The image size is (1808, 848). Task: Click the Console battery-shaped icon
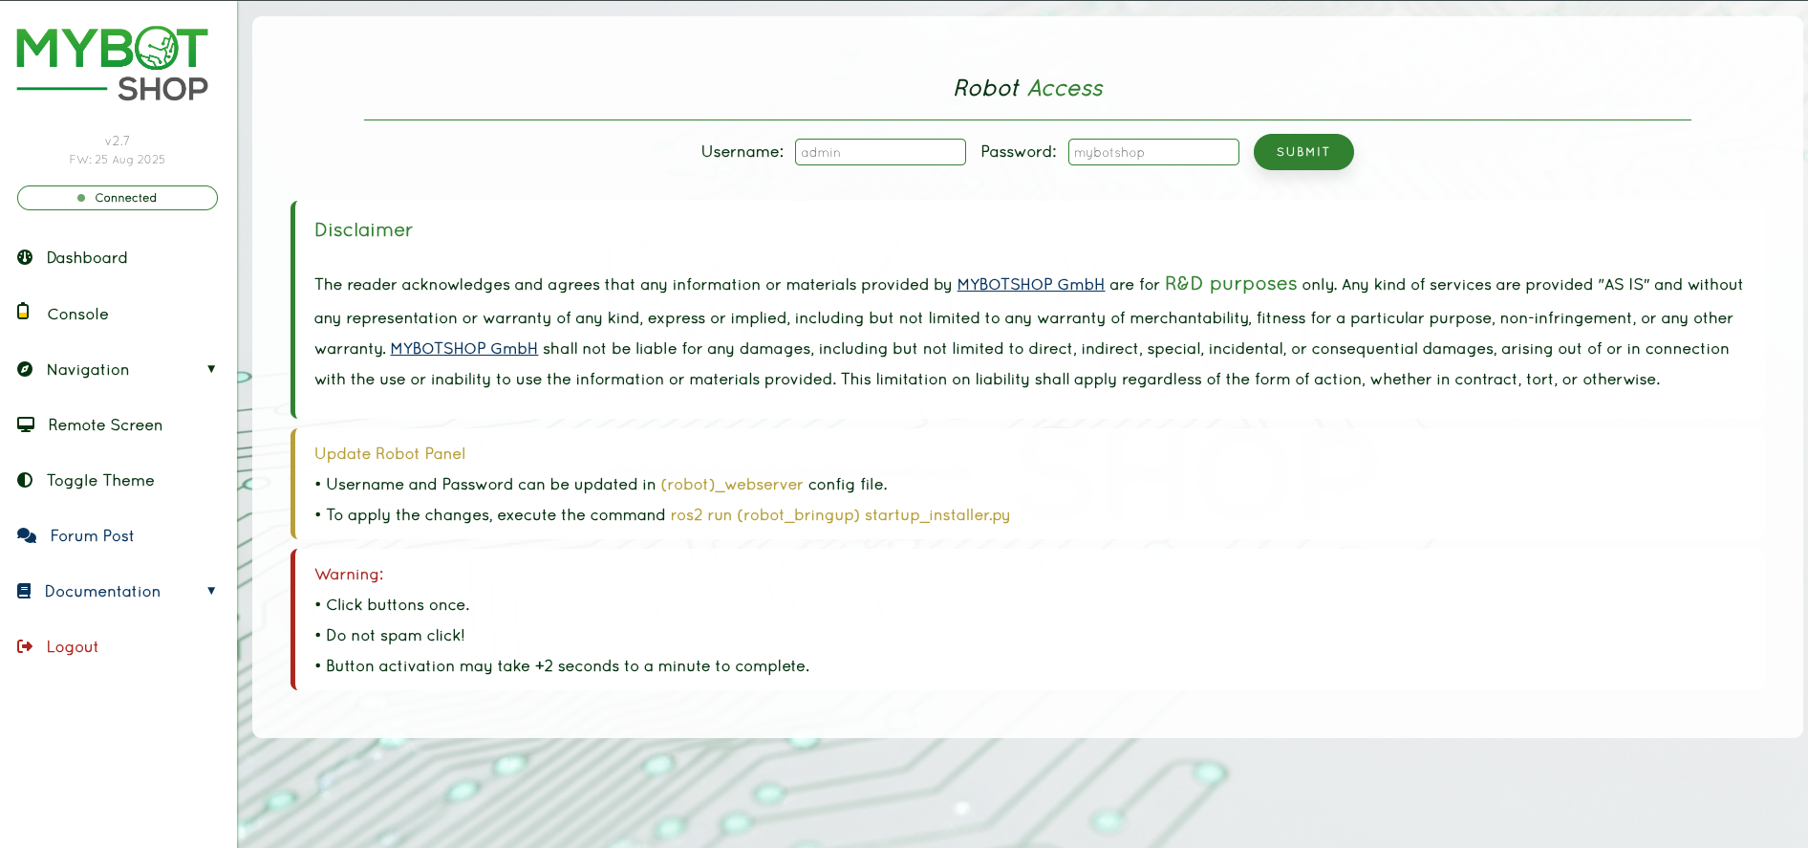[23, 312]
